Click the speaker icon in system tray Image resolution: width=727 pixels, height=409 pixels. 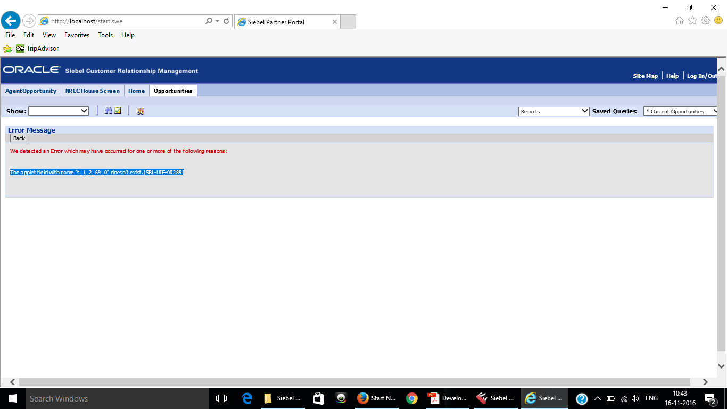click(x=637, y=398)
